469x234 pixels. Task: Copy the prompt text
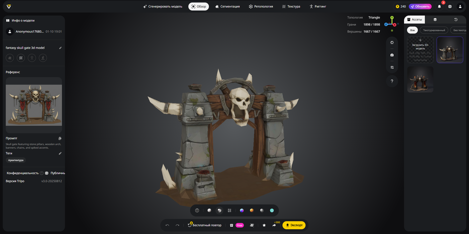coord(60,138)
